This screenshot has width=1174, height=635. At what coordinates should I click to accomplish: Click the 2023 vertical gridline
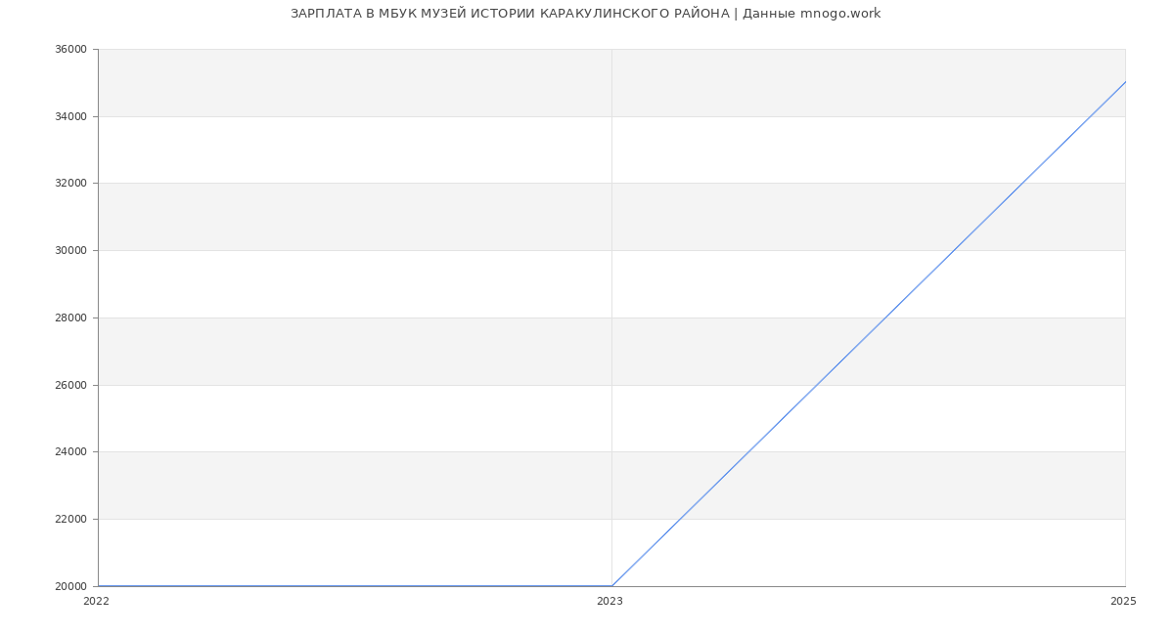coord(611,293)
